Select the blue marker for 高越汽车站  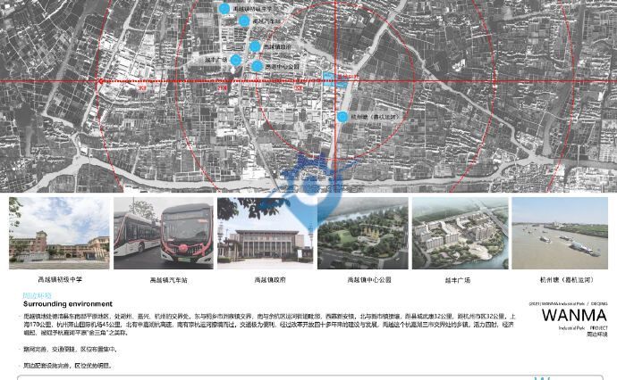[244, 21]
